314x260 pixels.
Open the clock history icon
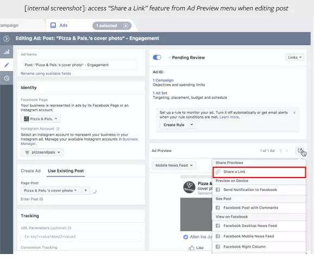tap(7, 78)
